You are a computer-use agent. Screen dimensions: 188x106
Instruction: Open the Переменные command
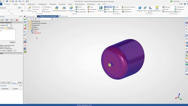pyautogui.click(x=179, y=9)
